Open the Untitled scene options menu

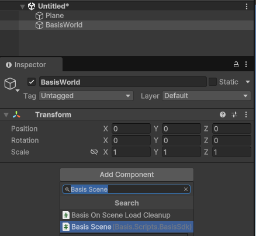pos(247,6)
